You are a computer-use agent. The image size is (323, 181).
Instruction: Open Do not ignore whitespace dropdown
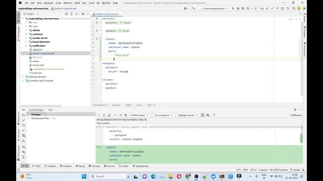[164, 115]
